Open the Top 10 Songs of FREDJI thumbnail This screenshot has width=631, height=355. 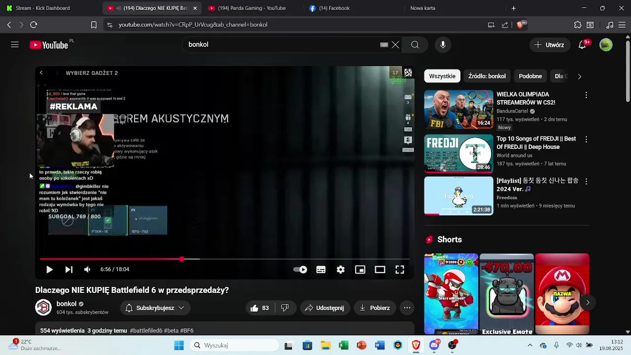(459, 154)
